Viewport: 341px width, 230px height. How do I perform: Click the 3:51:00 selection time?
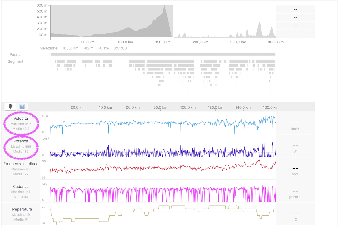click(120, 48)
